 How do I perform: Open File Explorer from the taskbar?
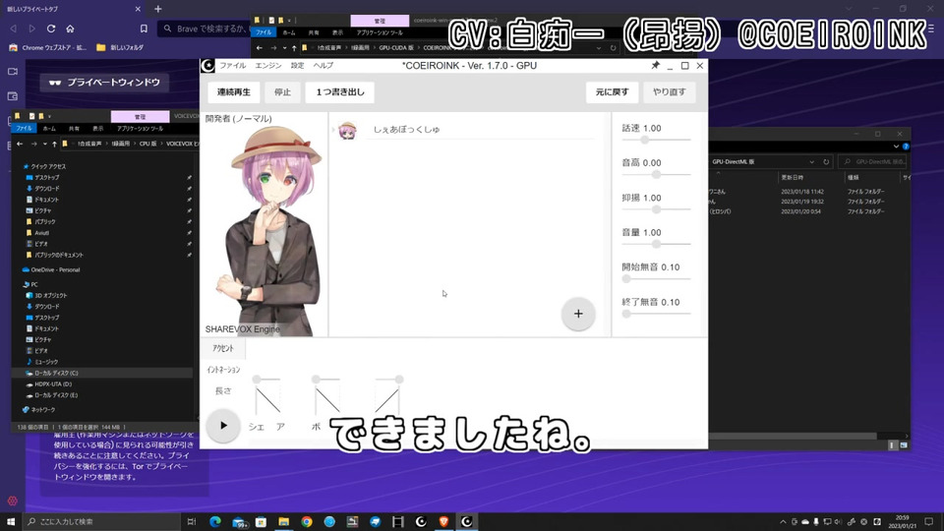click(x=283, y=521)
